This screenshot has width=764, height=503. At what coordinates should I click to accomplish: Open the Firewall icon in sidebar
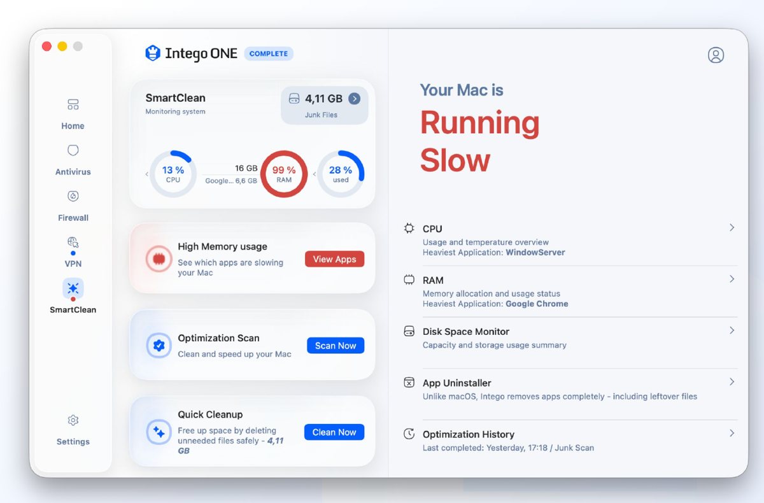coord(73,196)
